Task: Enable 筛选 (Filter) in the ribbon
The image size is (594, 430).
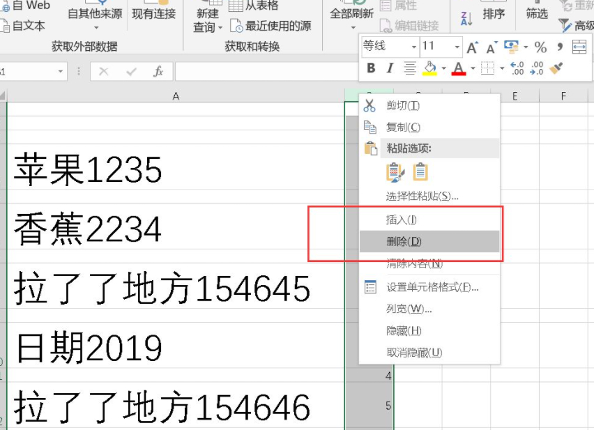Action: tap(535, 14)
